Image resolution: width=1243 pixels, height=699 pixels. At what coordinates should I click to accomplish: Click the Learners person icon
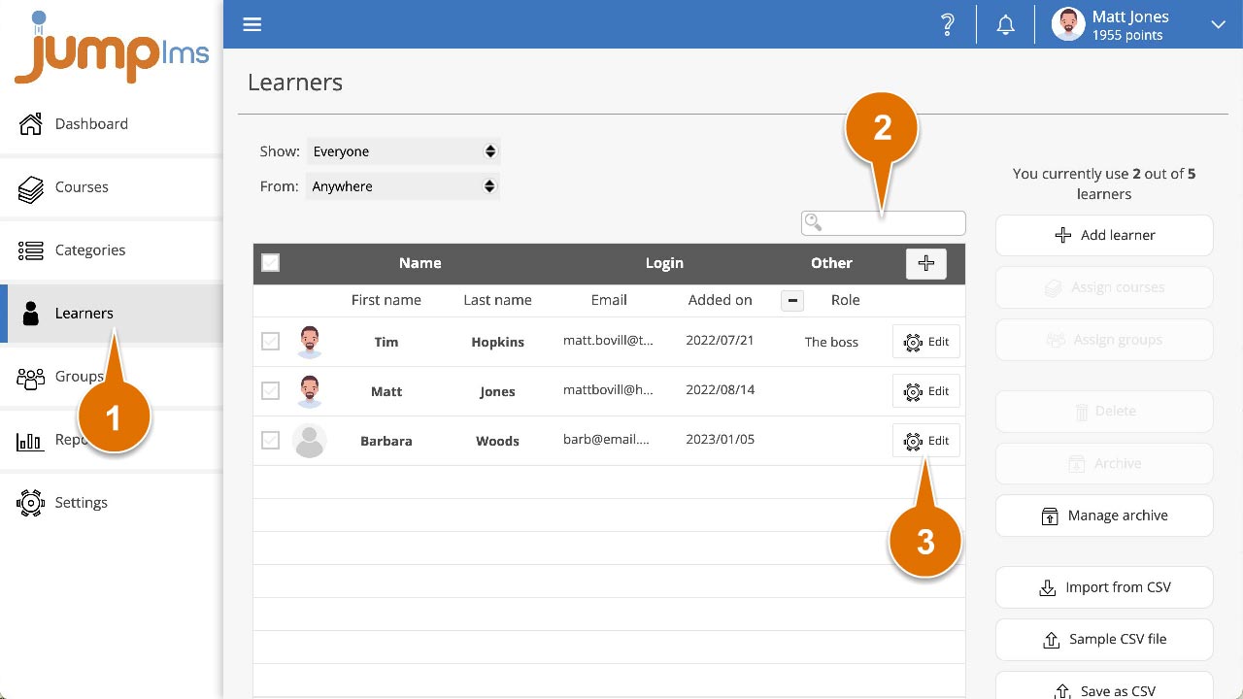31,313
